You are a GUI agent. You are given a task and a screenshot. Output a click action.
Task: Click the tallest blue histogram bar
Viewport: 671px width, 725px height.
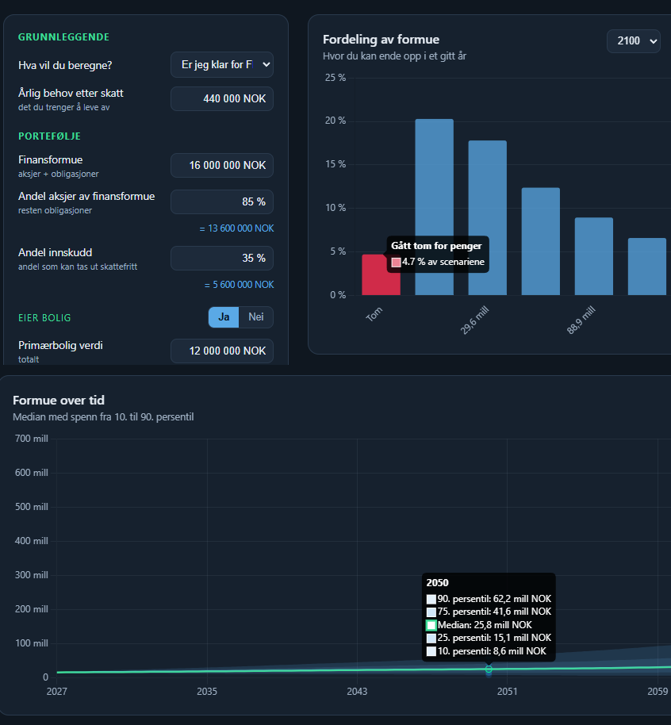(434, 207)
